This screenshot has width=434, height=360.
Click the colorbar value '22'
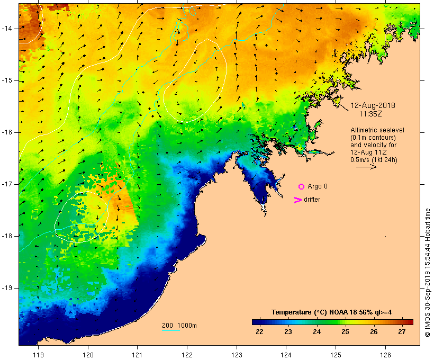(260, 331)
